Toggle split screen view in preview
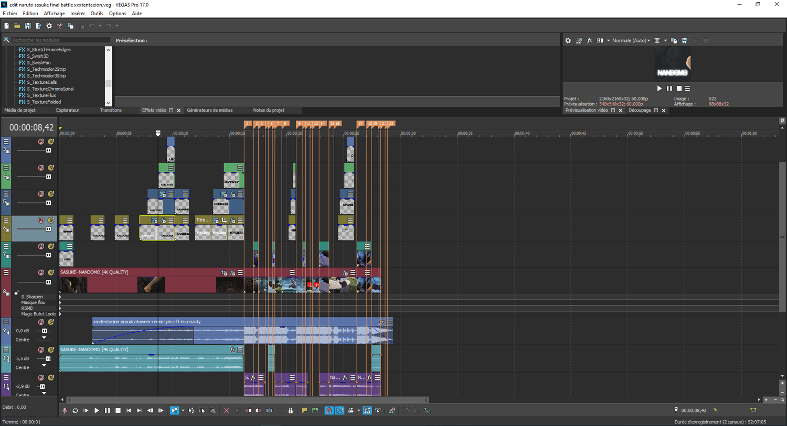Viewport: 787px width, 426px height. click(x=600, y=40)
